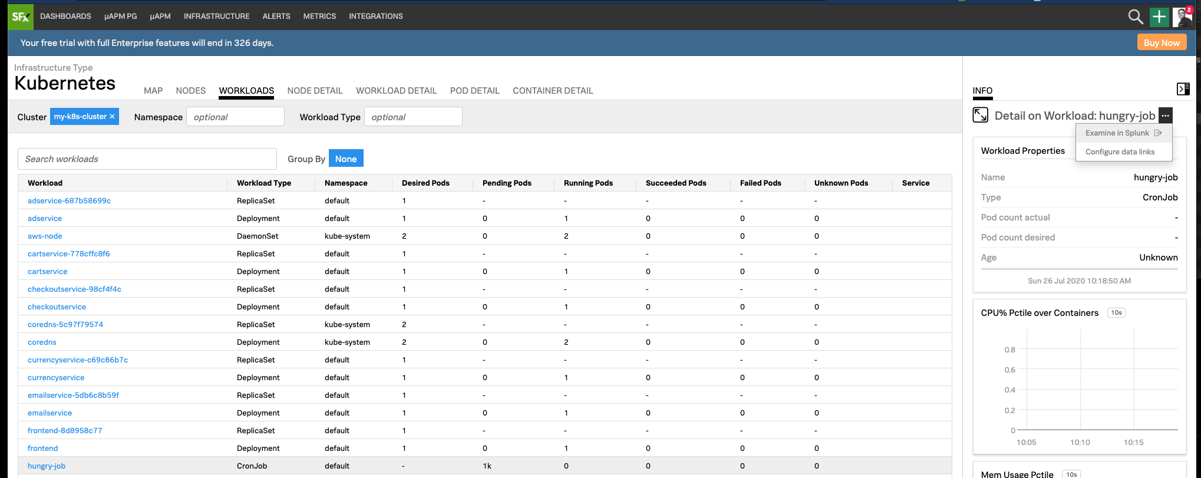This screenshot has height=478, width=1201.
Task: Open the coredns deployment link
Action: [x=42, y=342]
